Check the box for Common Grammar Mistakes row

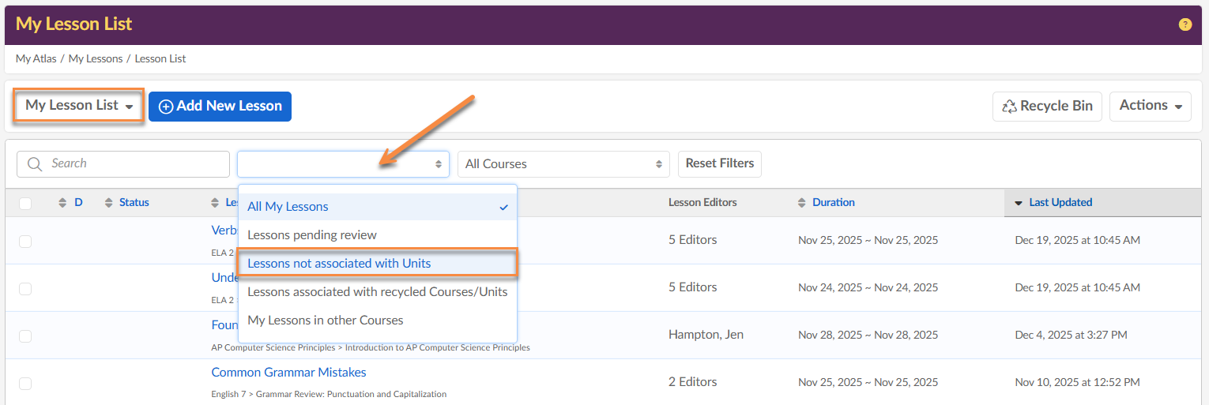coord(25,384)
